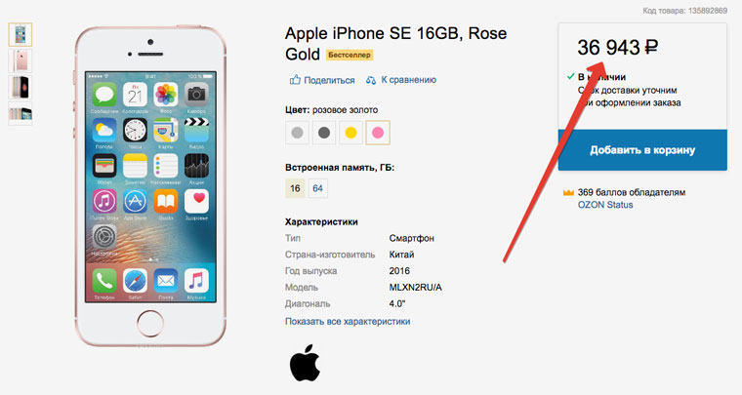Click the Поделиться share link
The width and height of the screenshot is (742, 395).
coord(329,80)
